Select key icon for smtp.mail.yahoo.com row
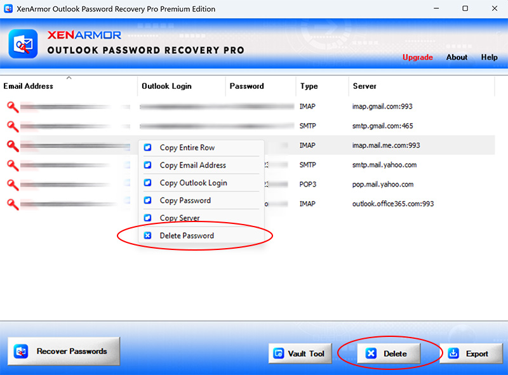Viewport: 508px width, 375px height. [13, 165]
